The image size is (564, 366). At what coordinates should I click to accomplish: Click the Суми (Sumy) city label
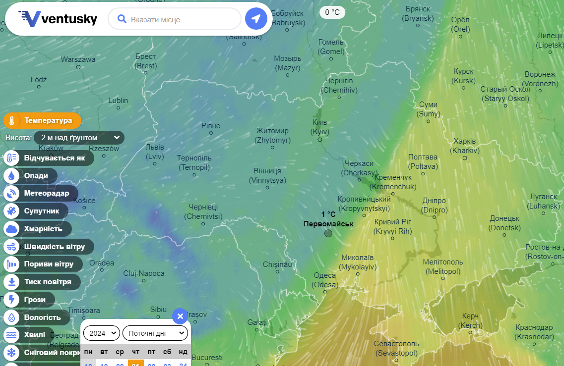click(429, 109)
